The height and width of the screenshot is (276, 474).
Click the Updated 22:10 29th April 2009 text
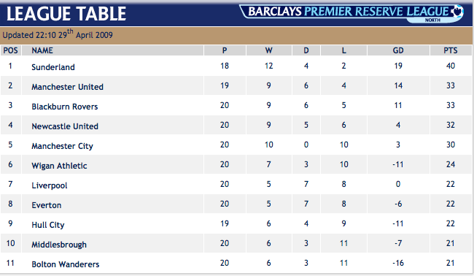[58, 34]
